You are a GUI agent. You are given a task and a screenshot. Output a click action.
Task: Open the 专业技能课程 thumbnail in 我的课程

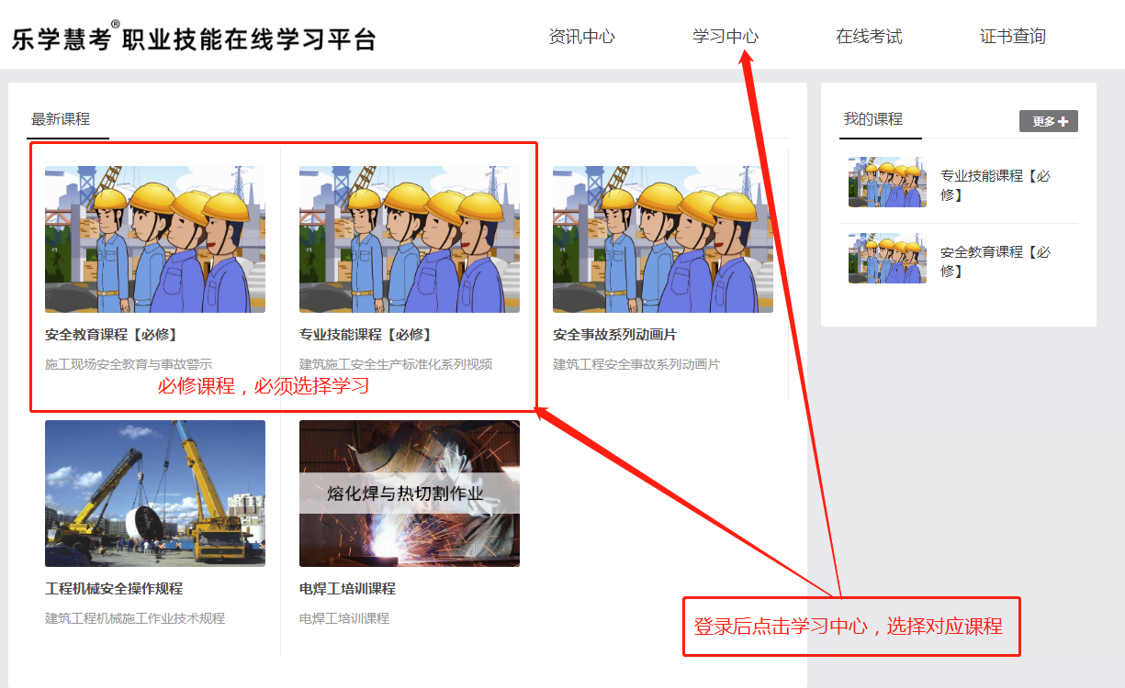(x=887, y=182)
